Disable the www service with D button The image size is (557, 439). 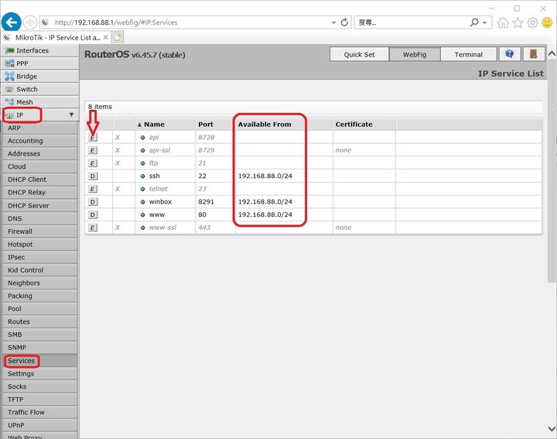92,214
